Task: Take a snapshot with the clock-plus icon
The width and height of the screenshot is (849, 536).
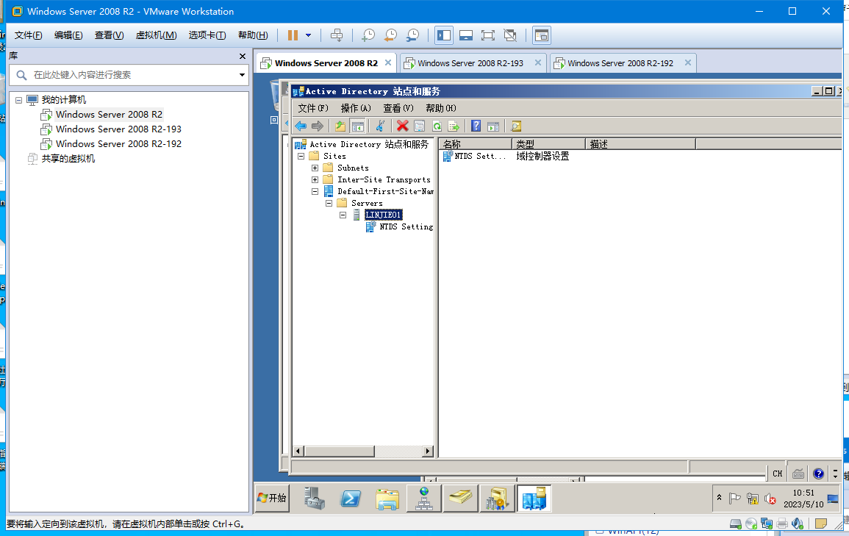Action: (x=368, y=35)
